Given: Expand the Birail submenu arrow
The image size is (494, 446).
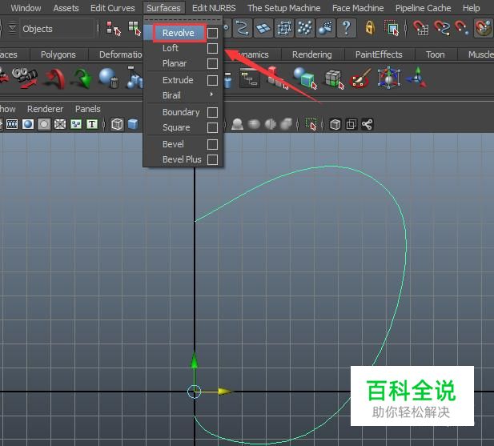Looking at the screenshot, I should tap(211, 94).
